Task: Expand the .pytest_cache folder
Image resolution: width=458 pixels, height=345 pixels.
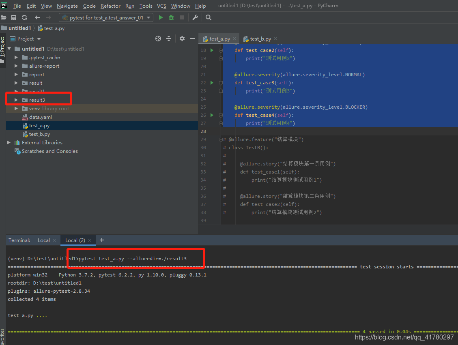Action: (16, 58)
